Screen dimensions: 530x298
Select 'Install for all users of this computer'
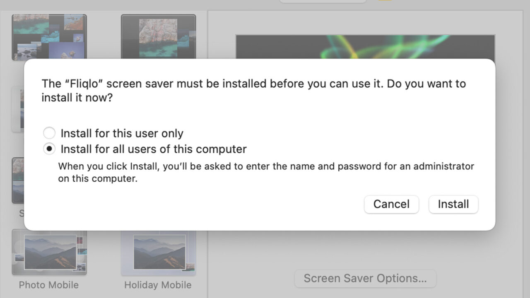tap(49, 149)
